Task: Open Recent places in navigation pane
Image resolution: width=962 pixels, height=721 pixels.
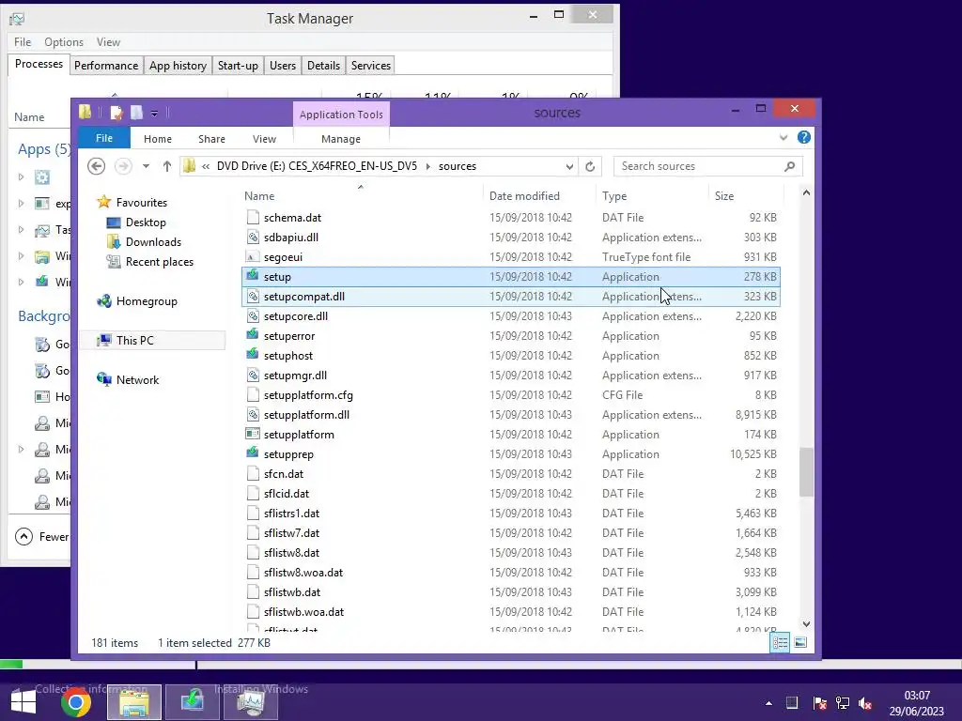Action: 159,262
